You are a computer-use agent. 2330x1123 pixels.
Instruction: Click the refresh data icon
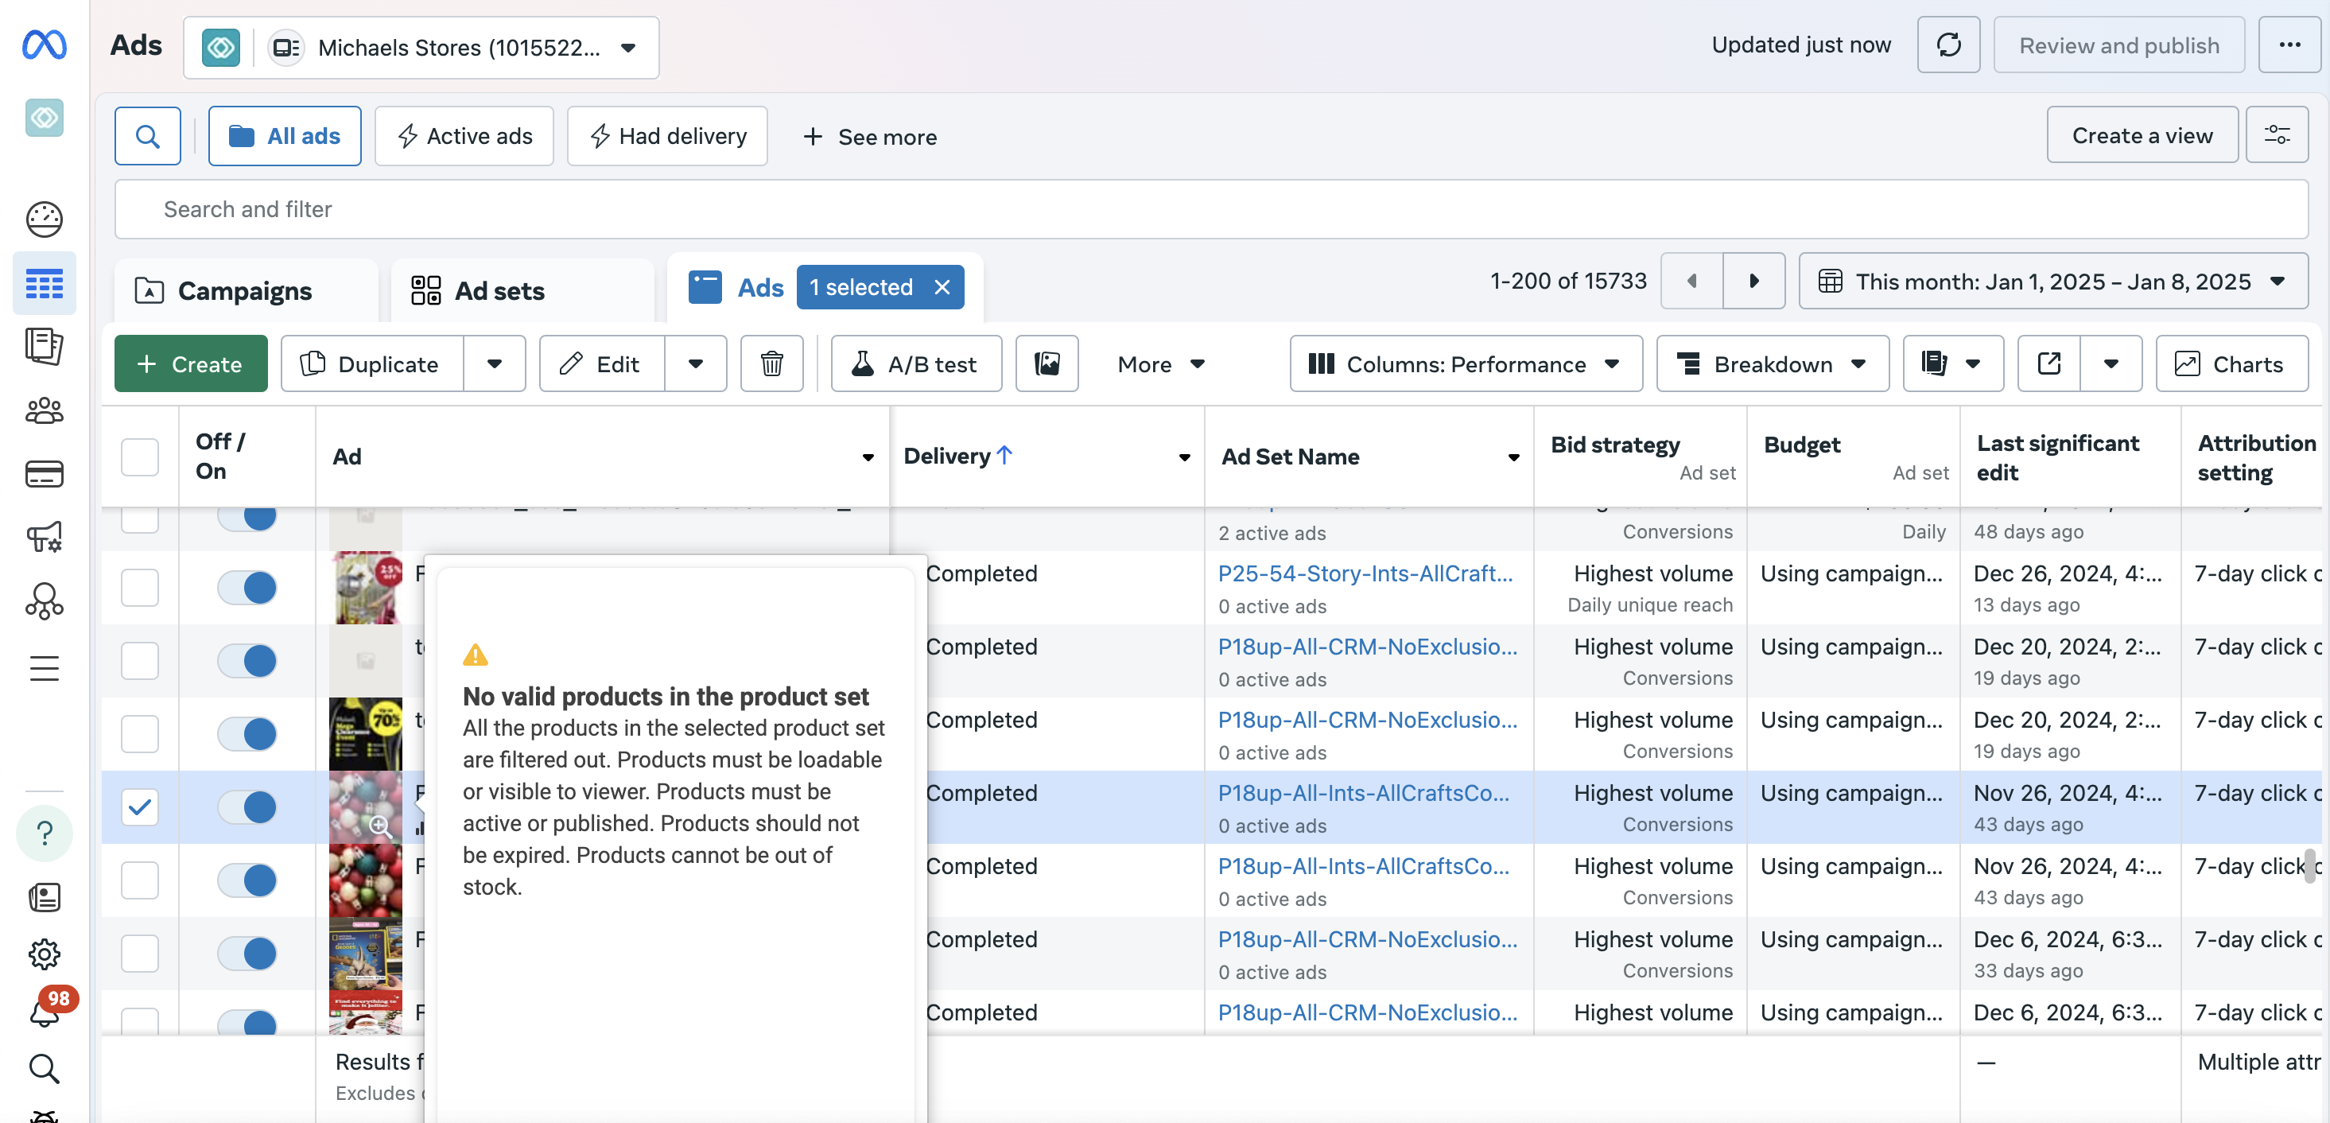1947,45
